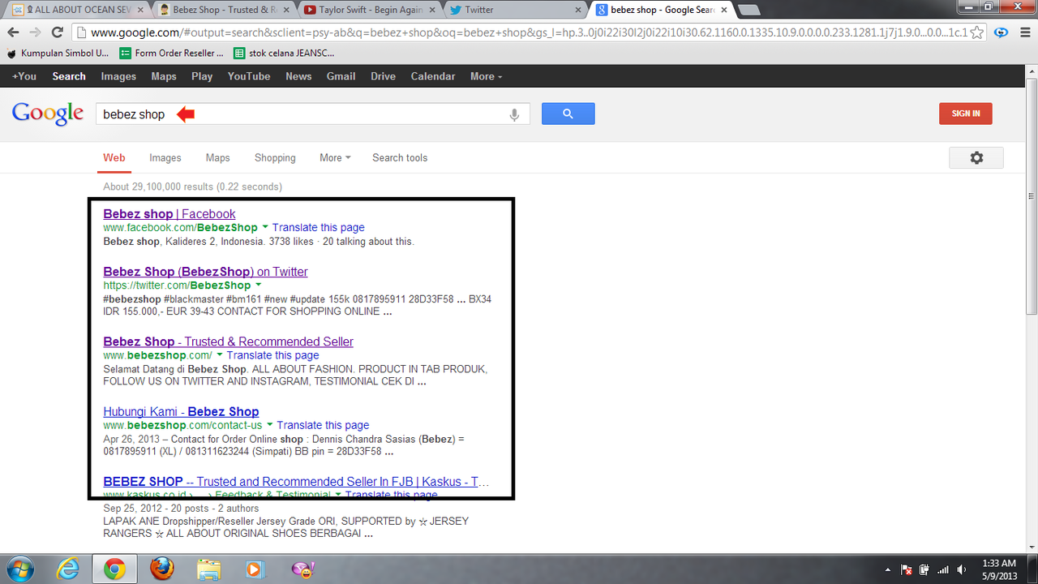Open Hubungi Kami - Bebez Shop result
1038x584 pixels.
click(182, 411)
